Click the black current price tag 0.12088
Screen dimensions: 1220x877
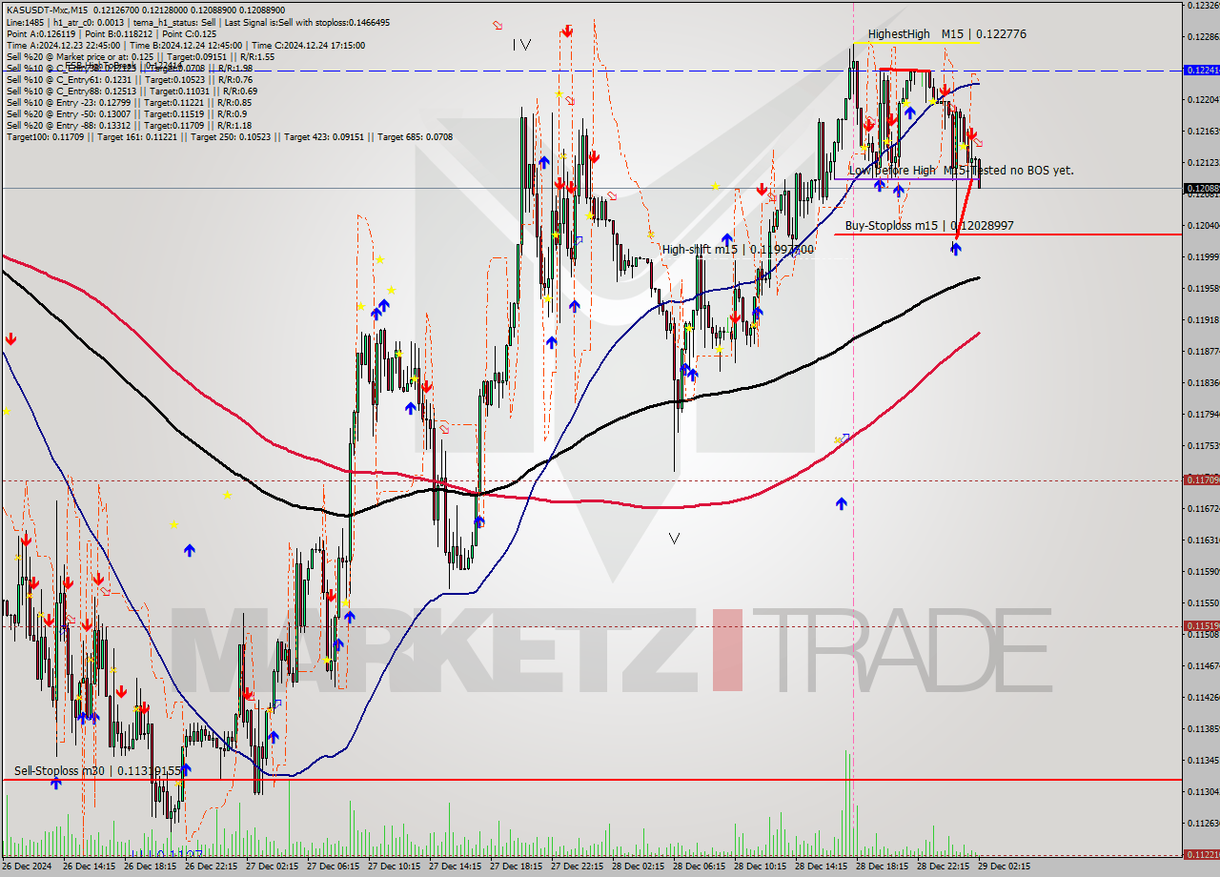(1200, 188)
